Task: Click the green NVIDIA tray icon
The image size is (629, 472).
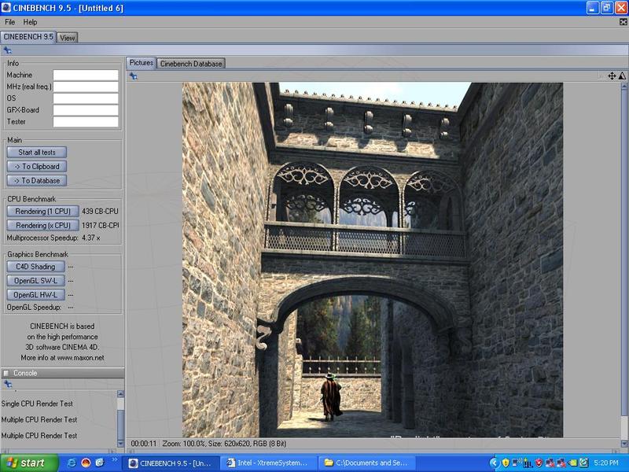Action: [x=572, y=463]
